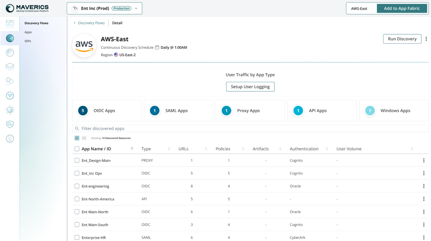This screenshot has width=431, height=241.
Task: Open the download arrow sidebar icon
Action: [x=10, y=138]
